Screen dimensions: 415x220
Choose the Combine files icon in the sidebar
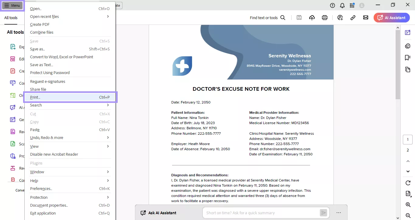pyautogui.click(x=13, y=83)
